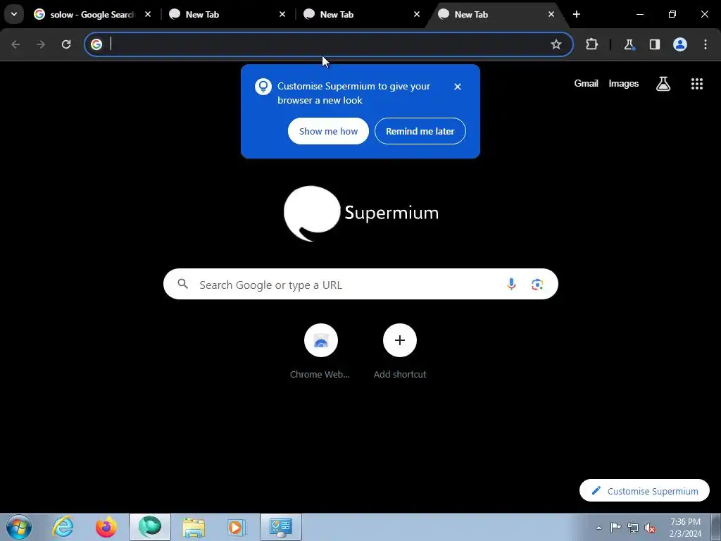Go back using the back arrow
Viewport: 721px width, 541px height.
tap(15, 44)
